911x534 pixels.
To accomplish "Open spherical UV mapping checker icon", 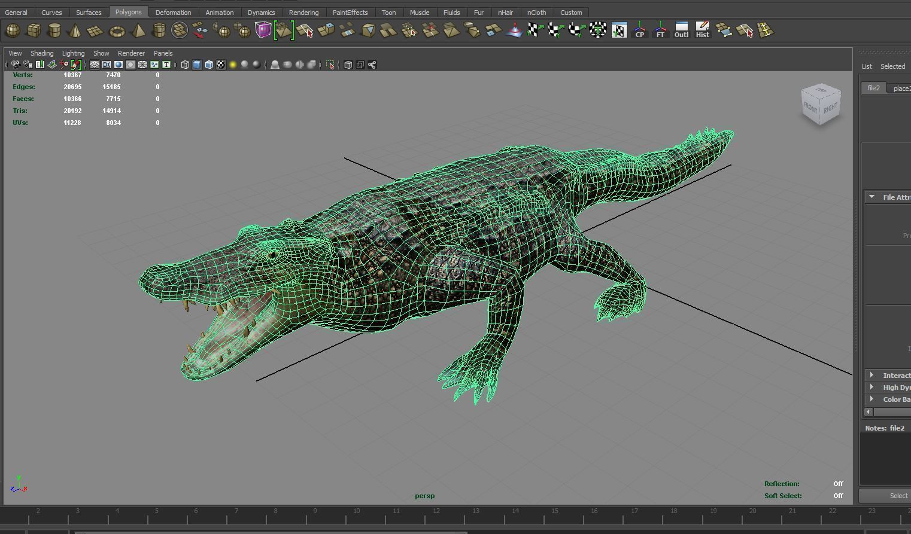I will (576, 30).
